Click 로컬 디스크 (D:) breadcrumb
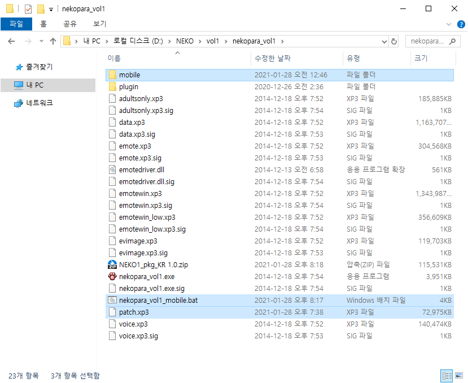Screen dimensions: 468x383 tap(138, 41)
